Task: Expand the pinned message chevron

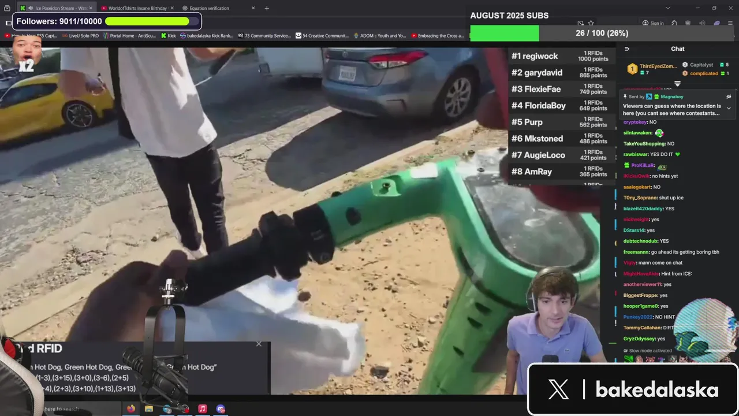Action: [729, 108]
